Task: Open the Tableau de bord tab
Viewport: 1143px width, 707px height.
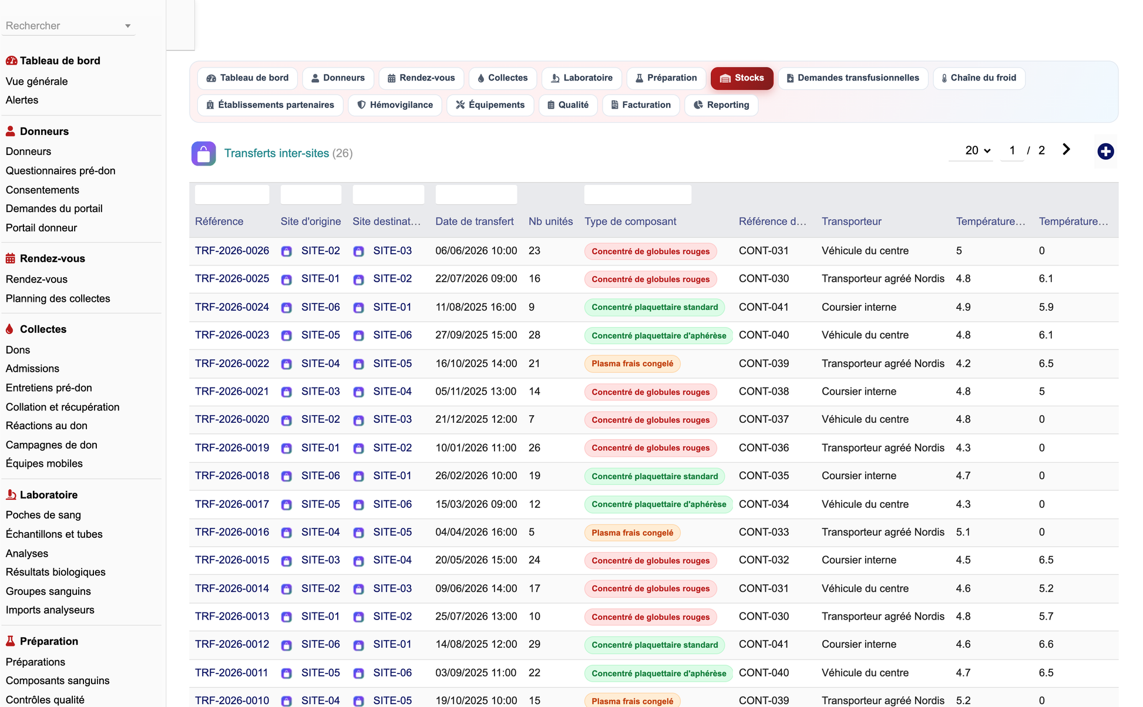Action: coord(247,78)
